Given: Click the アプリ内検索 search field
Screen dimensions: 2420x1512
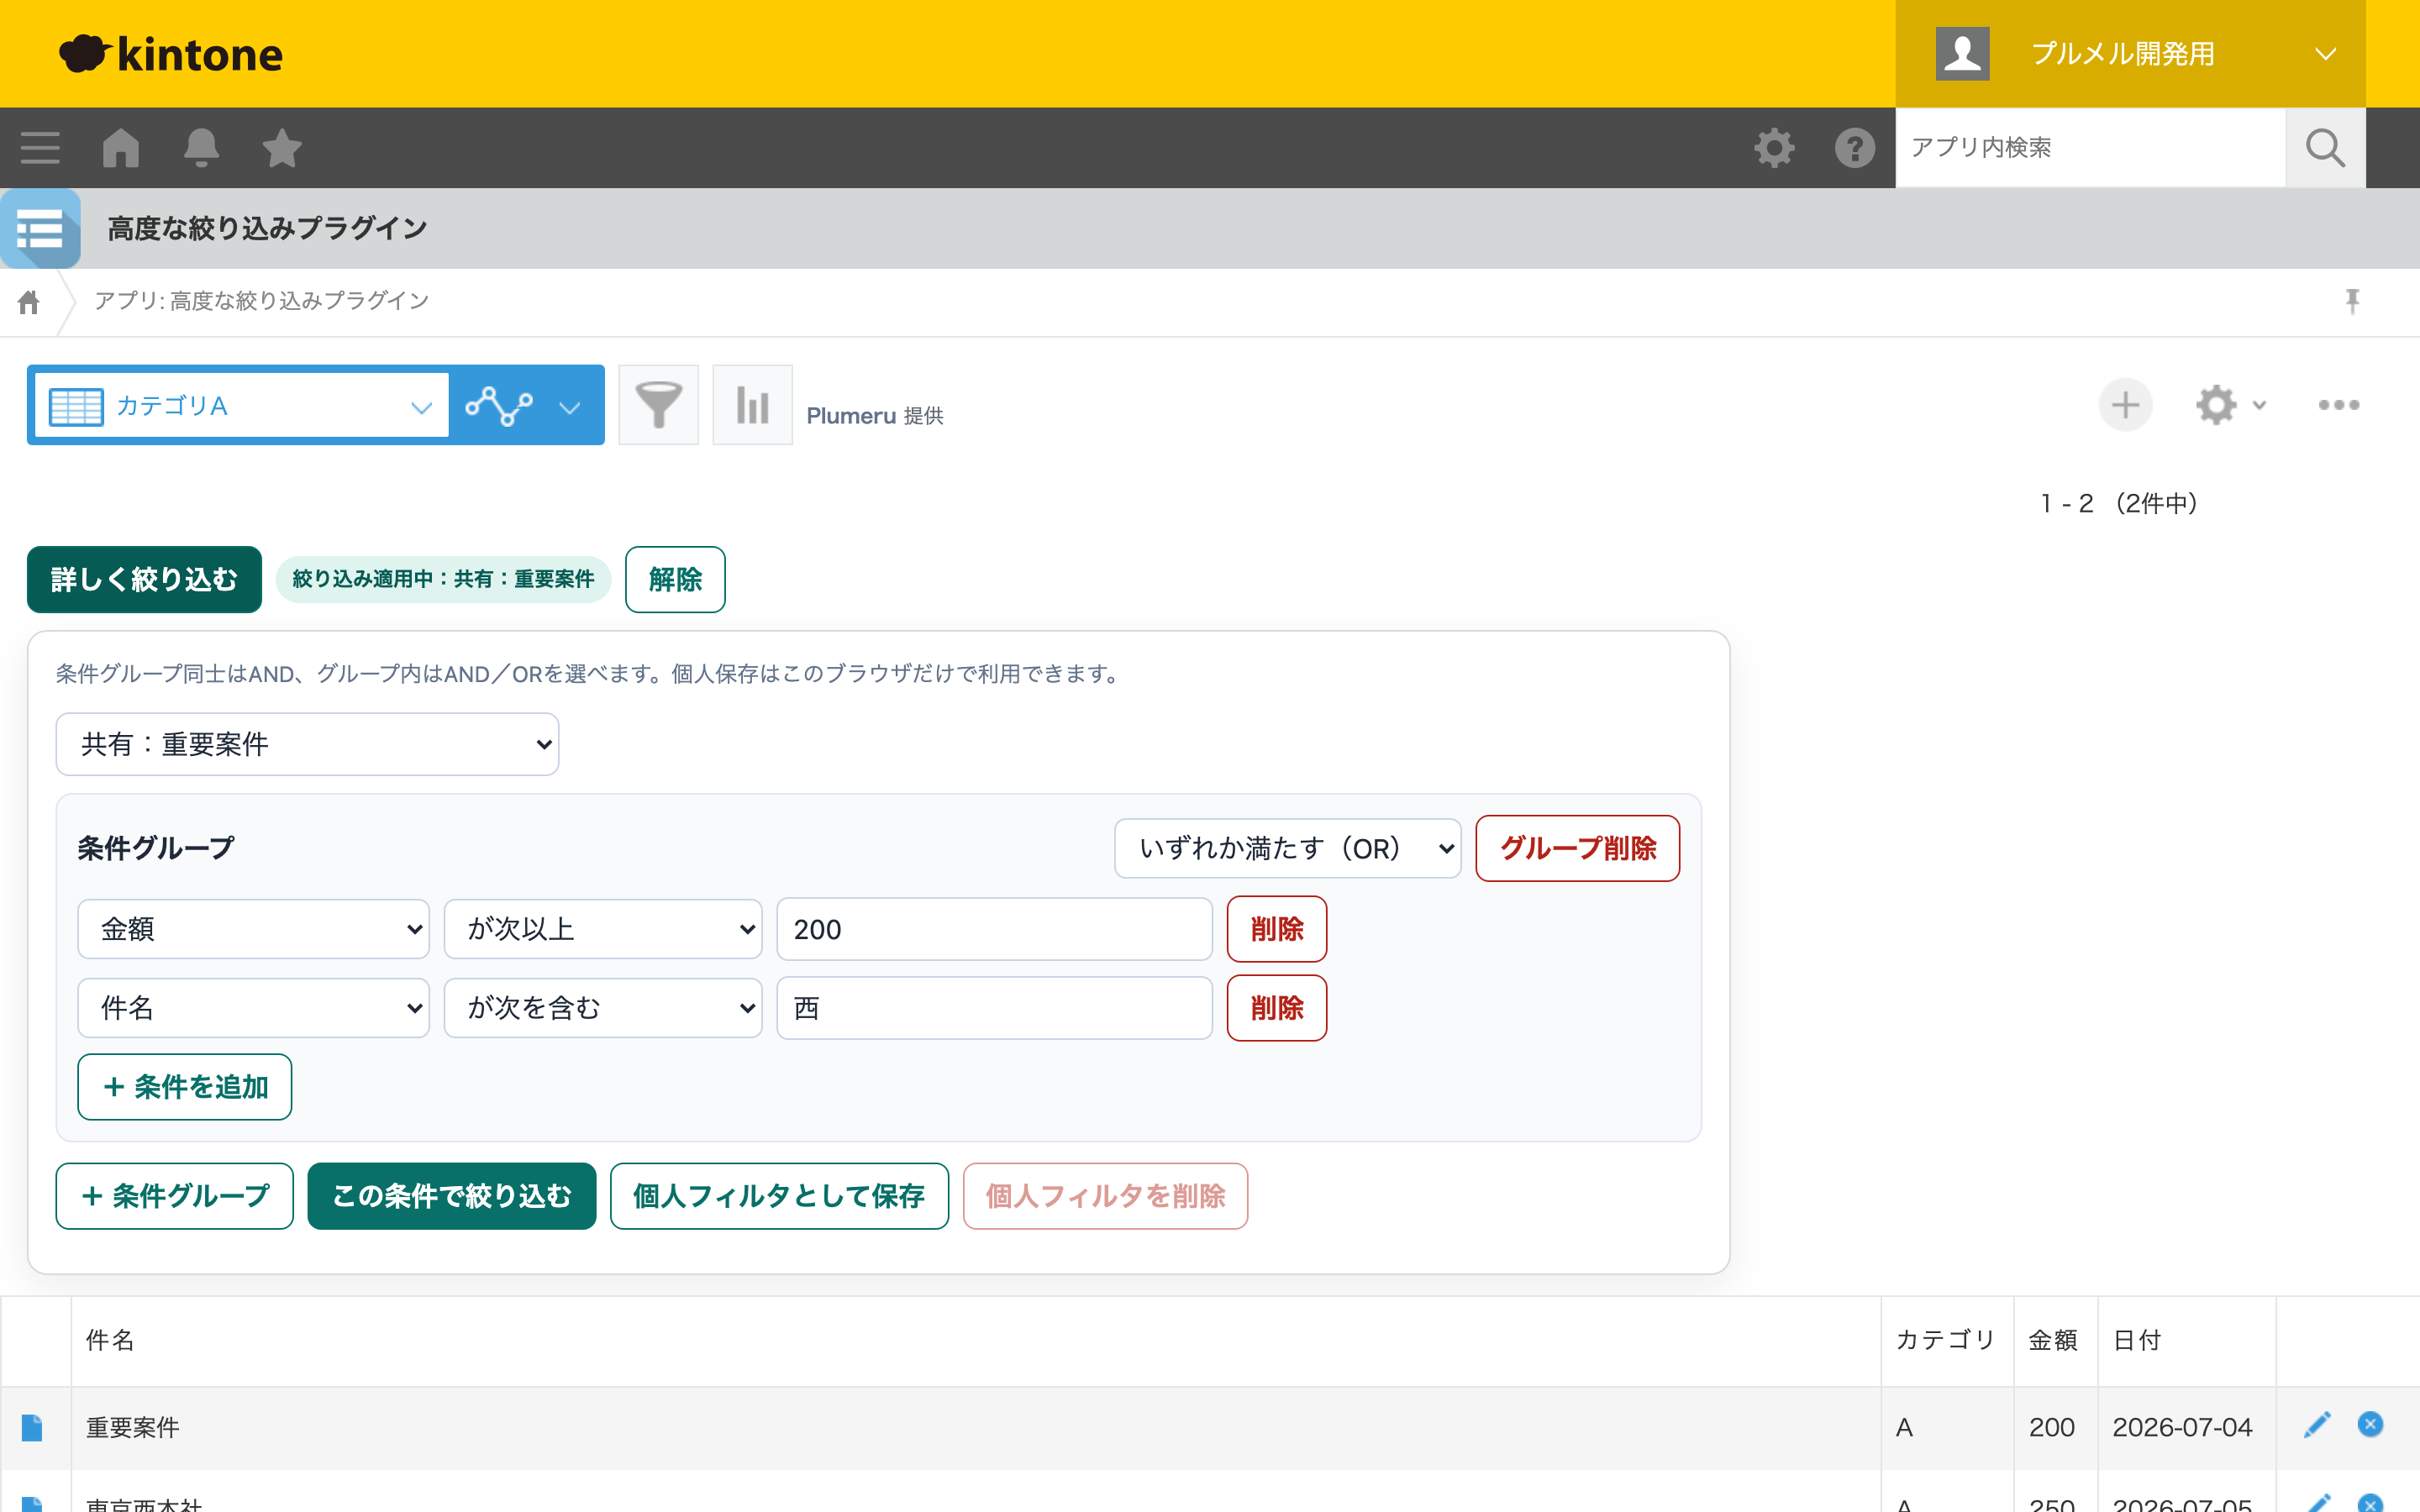Looking at the screenshot, I should 2090,148.
